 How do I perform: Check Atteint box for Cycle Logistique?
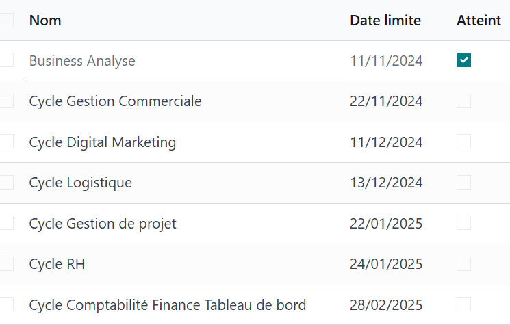tap(463, 182)
